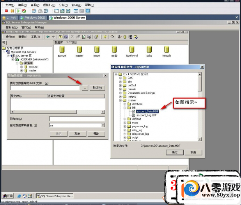Select the account_Log.LDF file
This screenshot has width=241, height=205.
[x=147, y=115]
